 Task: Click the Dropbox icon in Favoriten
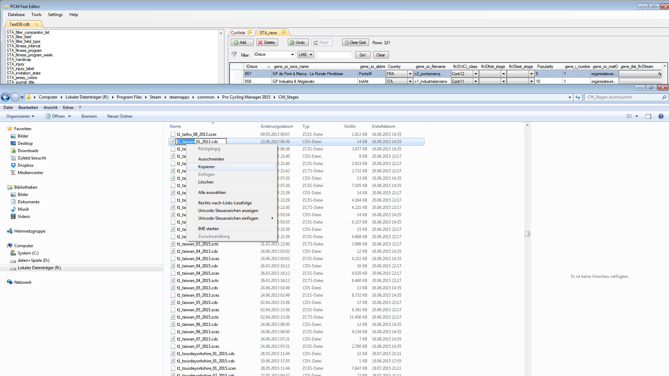pyautogui.click(x=13, y=165)
